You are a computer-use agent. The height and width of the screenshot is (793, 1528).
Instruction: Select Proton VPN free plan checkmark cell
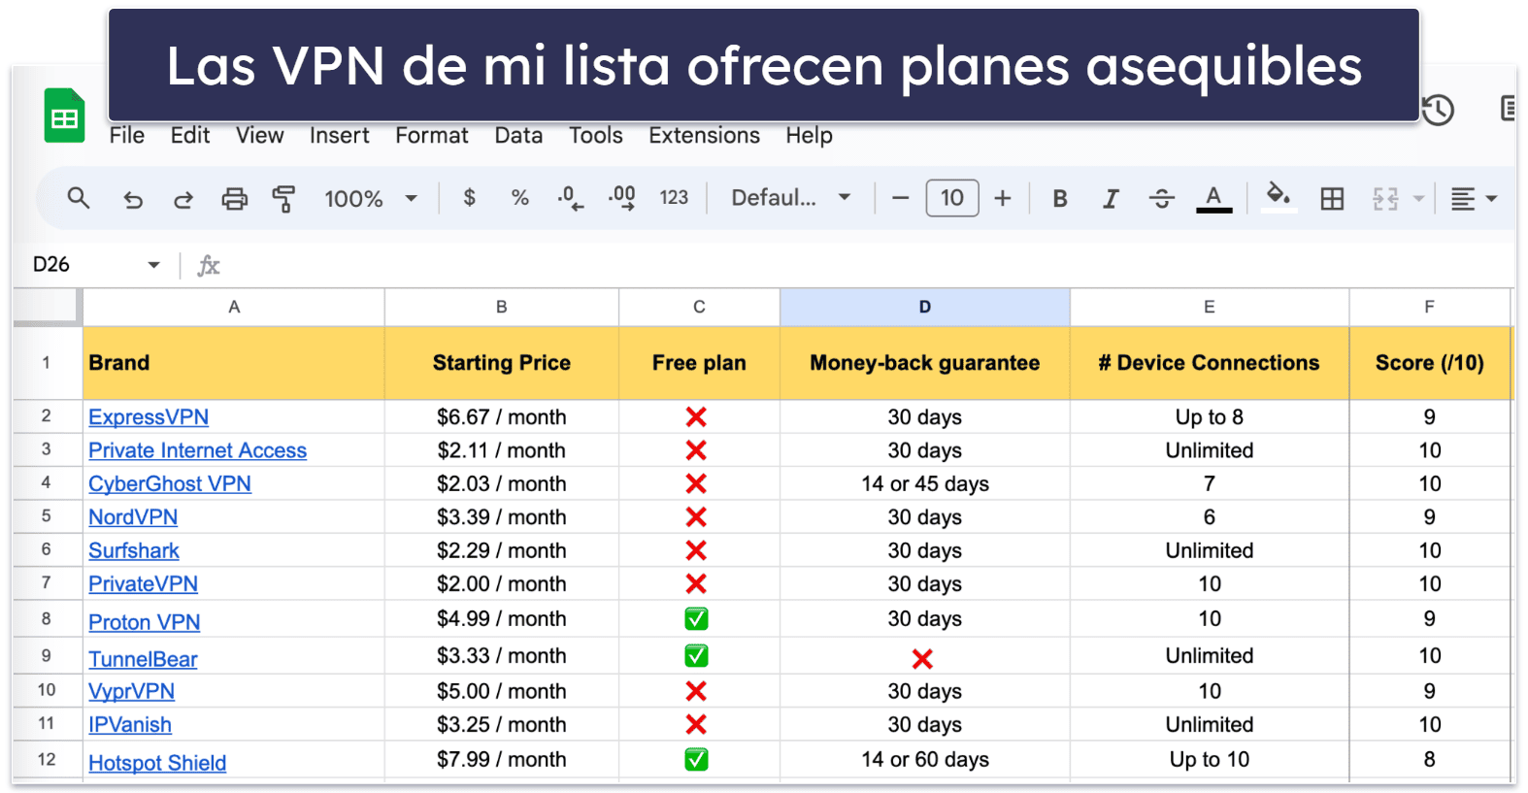(699, 618)
